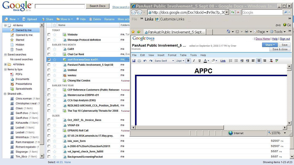The height and width of the screenshot is (165, 294).
Task: Open the Move to dropdown
Action: coord(65,19)
